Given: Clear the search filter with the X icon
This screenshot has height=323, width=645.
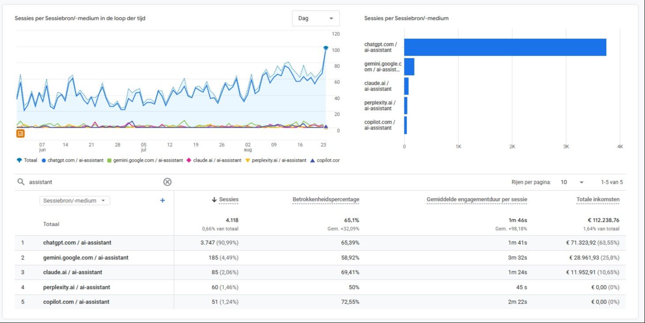Looking at the screenshot, I should 167,182.
